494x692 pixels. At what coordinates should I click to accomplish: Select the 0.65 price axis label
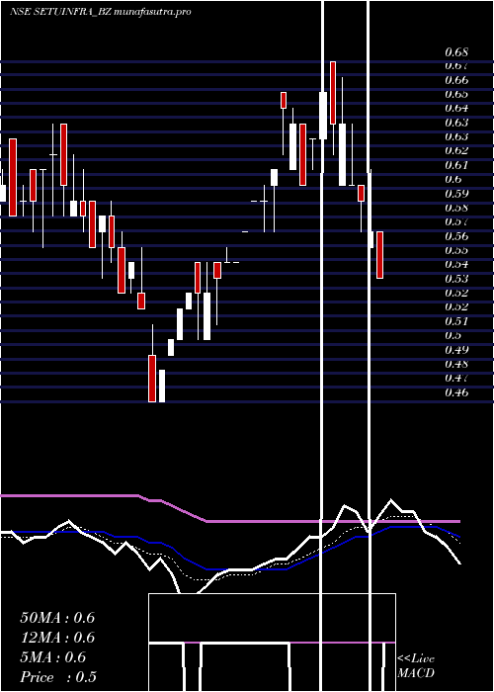pos(456,94)
